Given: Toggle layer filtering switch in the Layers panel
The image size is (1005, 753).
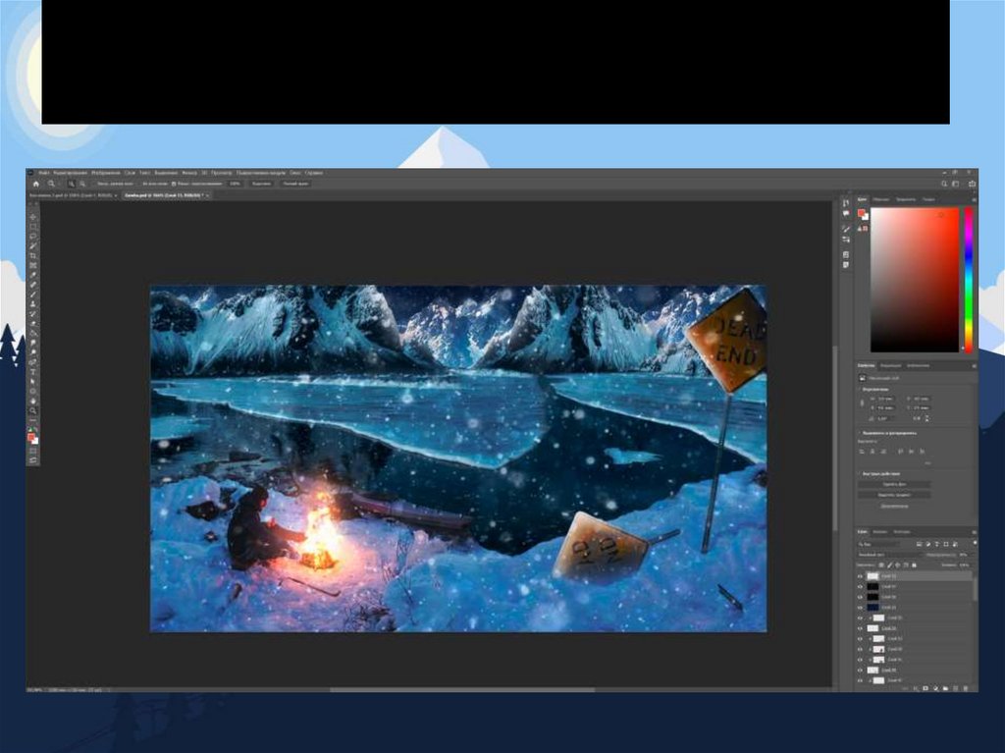Looking at the screenshot, I should (975, 543).
